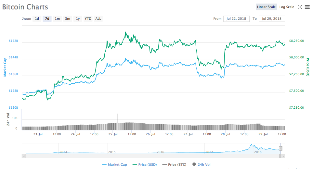Click the To date field Jul 29, 2018

click(x=272, y=19)
